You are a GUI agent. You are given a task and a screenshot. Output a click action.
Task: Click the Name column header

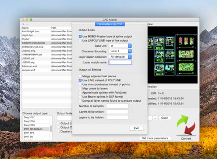[x=25, y=28]
